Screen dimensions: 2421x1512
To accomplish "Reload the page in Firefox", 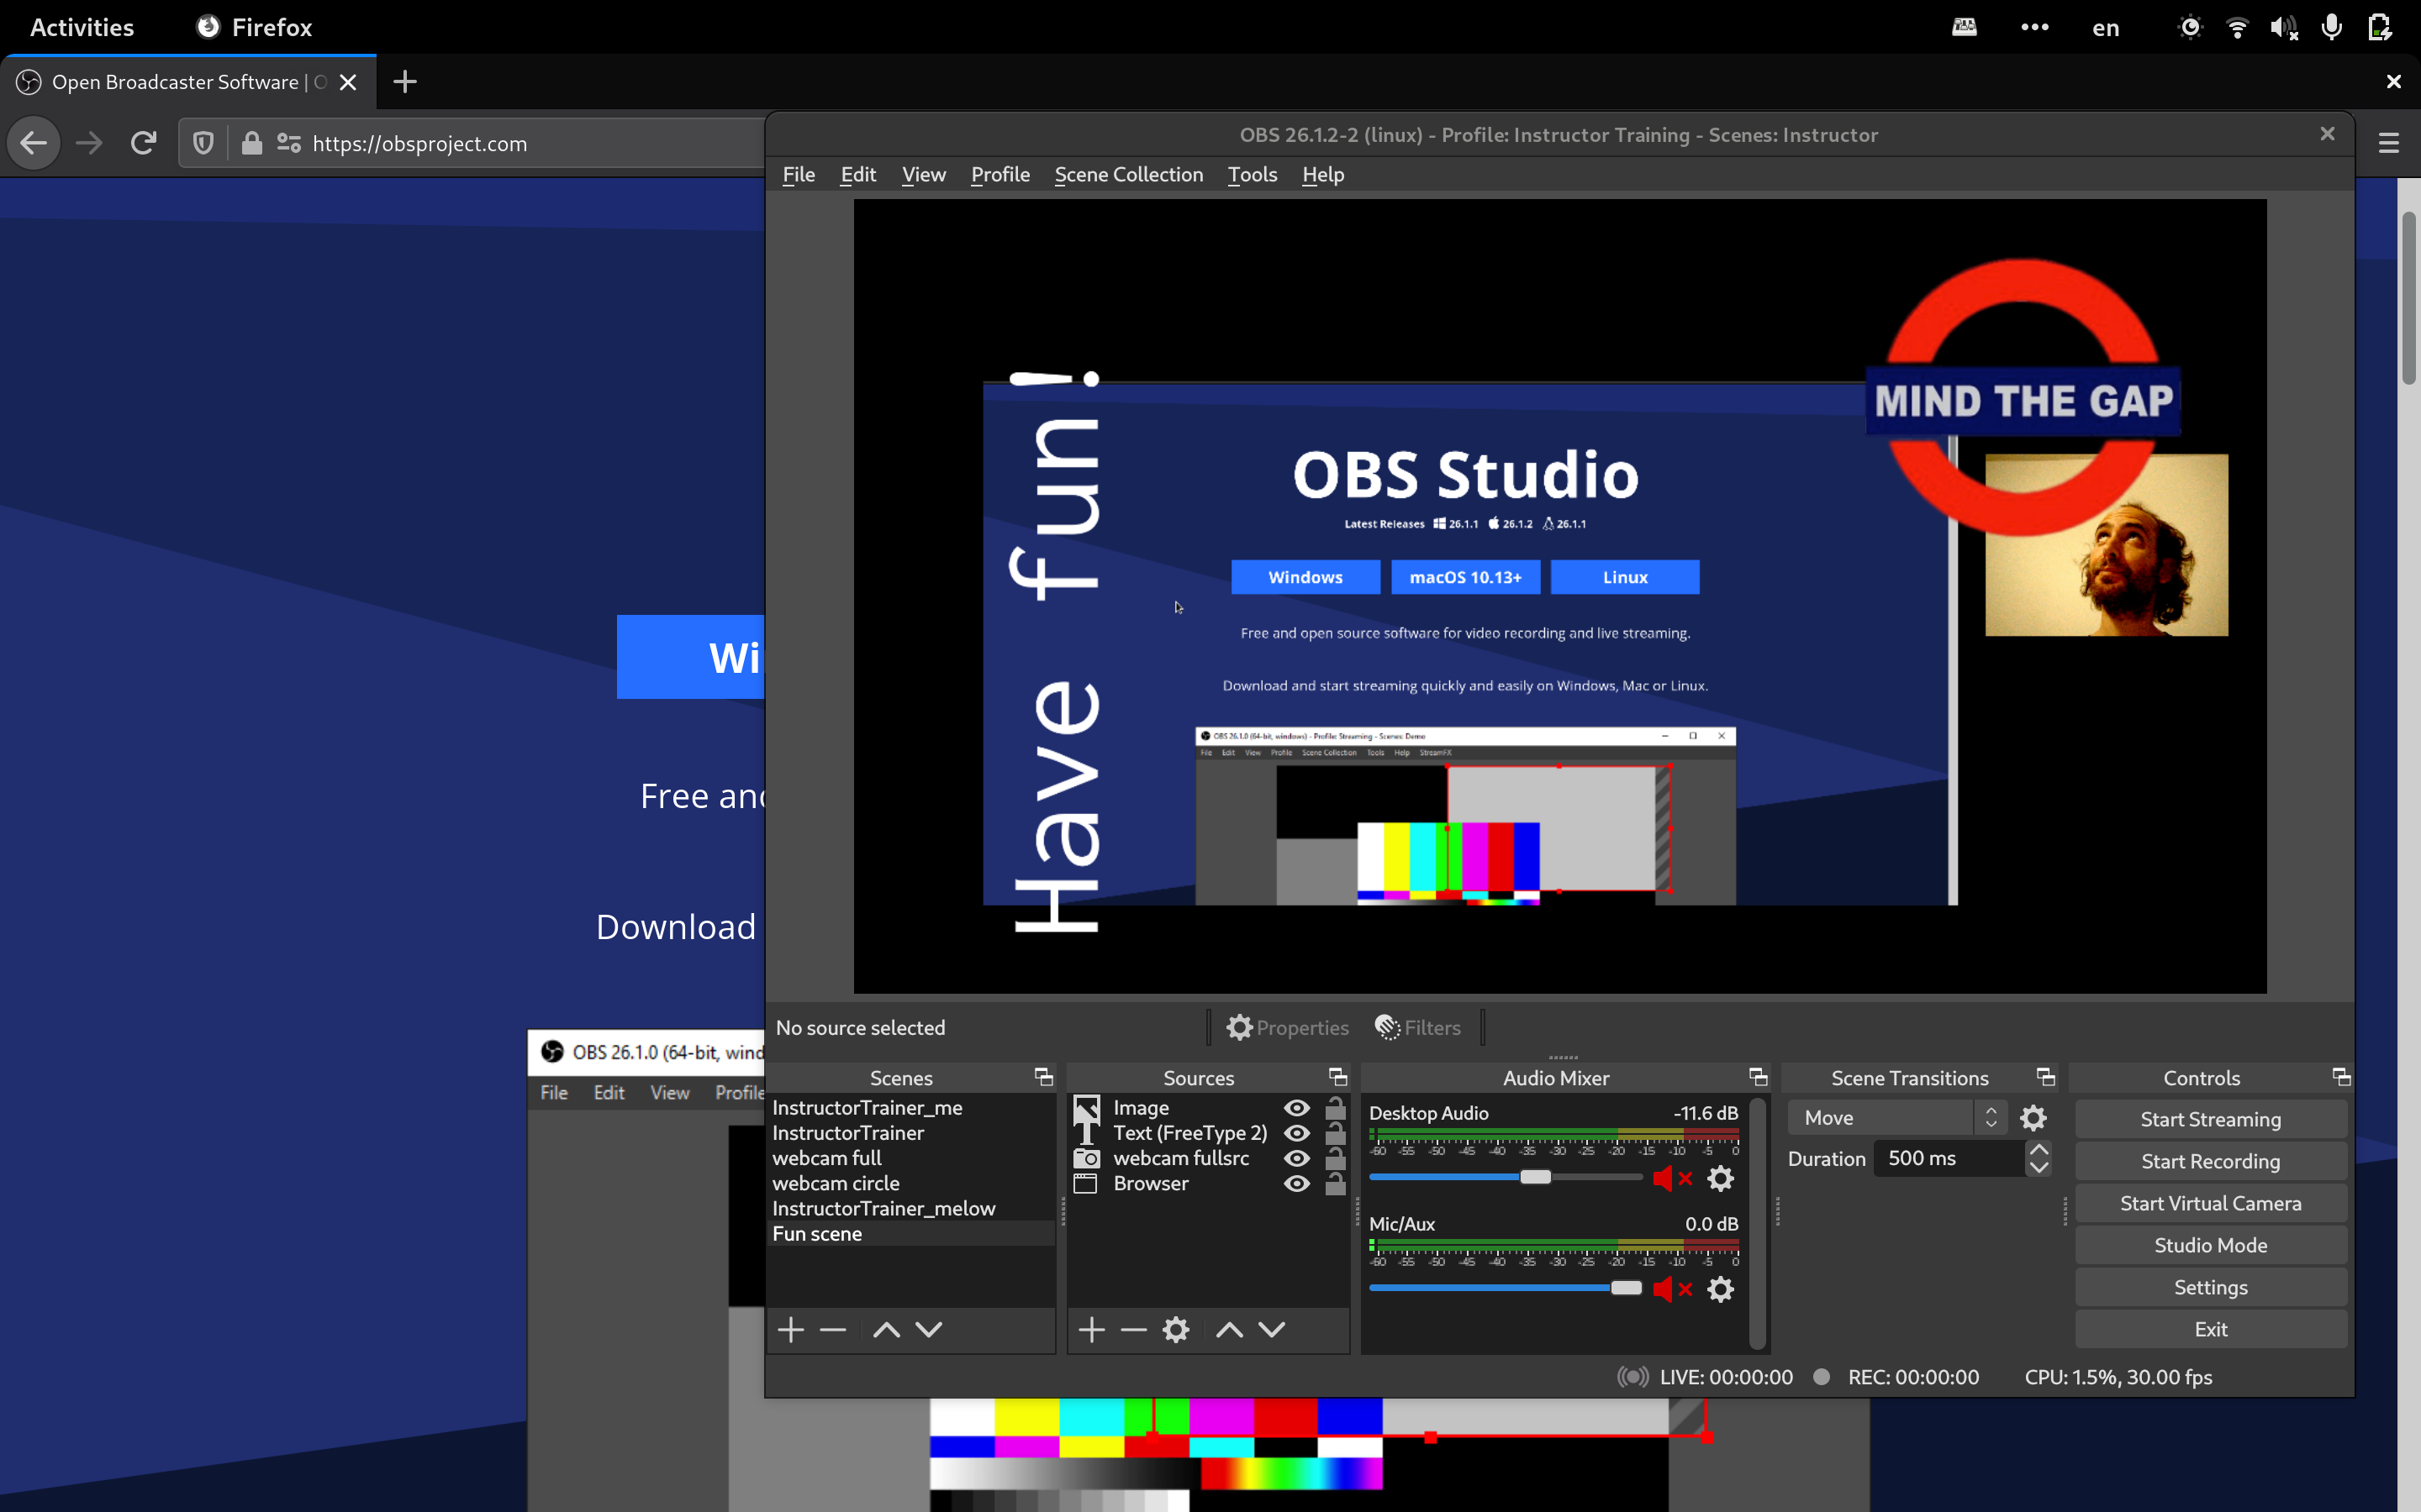I will (143, 143).
